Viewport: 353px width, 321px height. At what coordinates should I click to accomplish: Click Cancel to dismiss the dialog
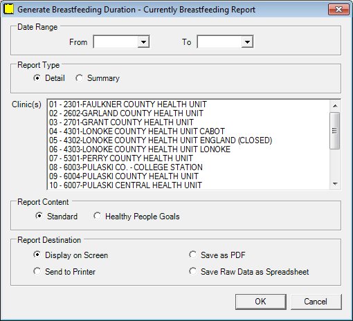point(316,302)
